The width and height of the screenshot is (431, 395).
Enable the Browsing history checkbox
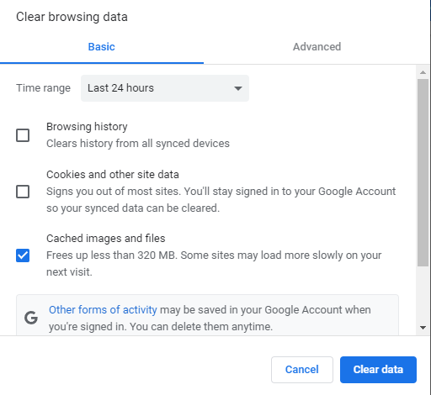(23, 135)
